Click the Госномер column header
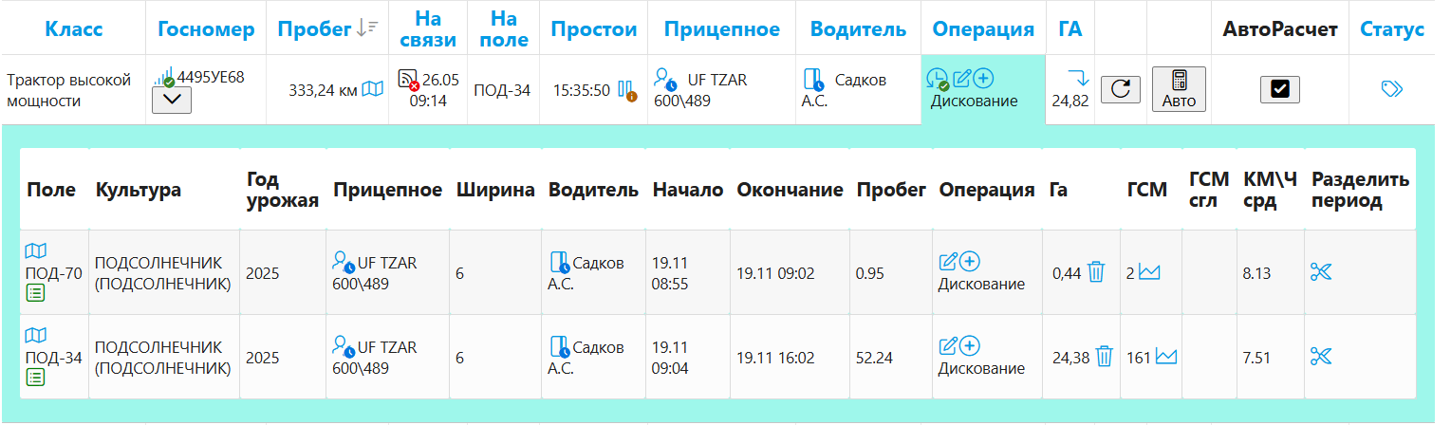 point(206,29)
